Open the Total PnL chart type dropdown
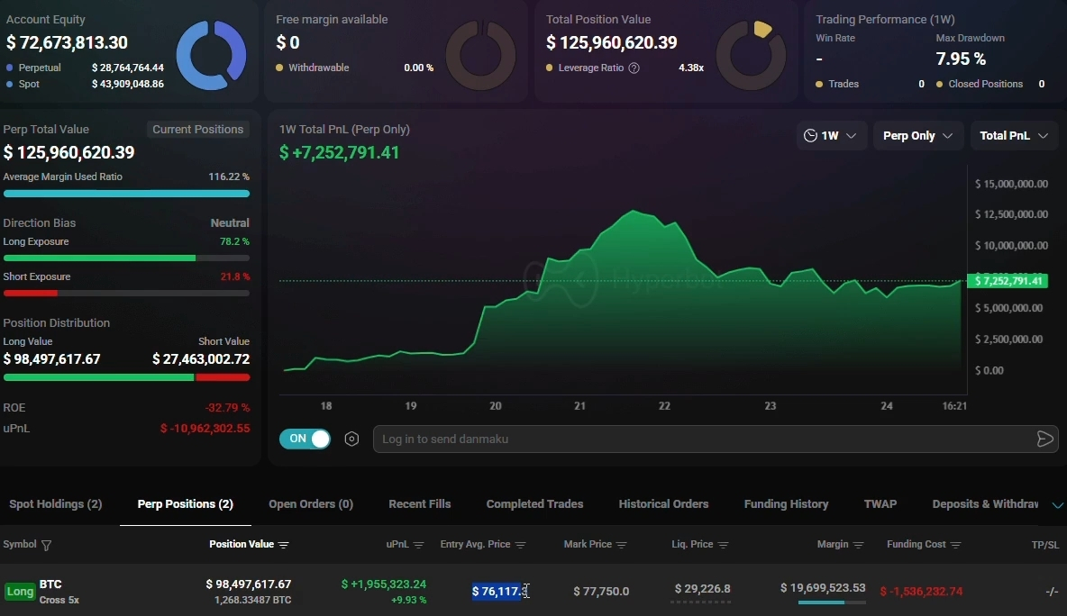1067x616 pixels. (x=1014, y=136)
